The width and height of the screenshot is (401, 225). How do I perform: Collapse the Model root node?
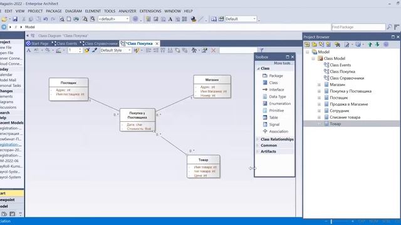click(307, 52)
